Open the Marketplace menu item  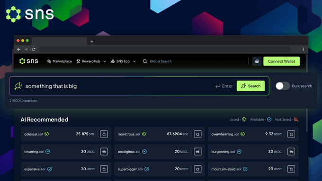tap(60, 61)
